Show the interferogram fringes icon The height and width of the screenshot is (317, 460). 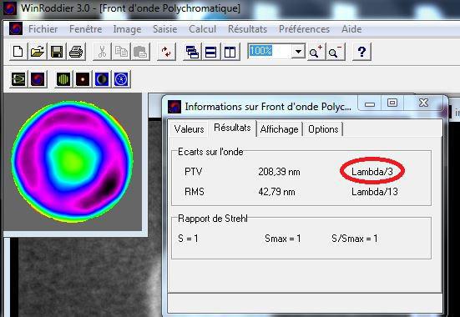(x=63, y=79)
